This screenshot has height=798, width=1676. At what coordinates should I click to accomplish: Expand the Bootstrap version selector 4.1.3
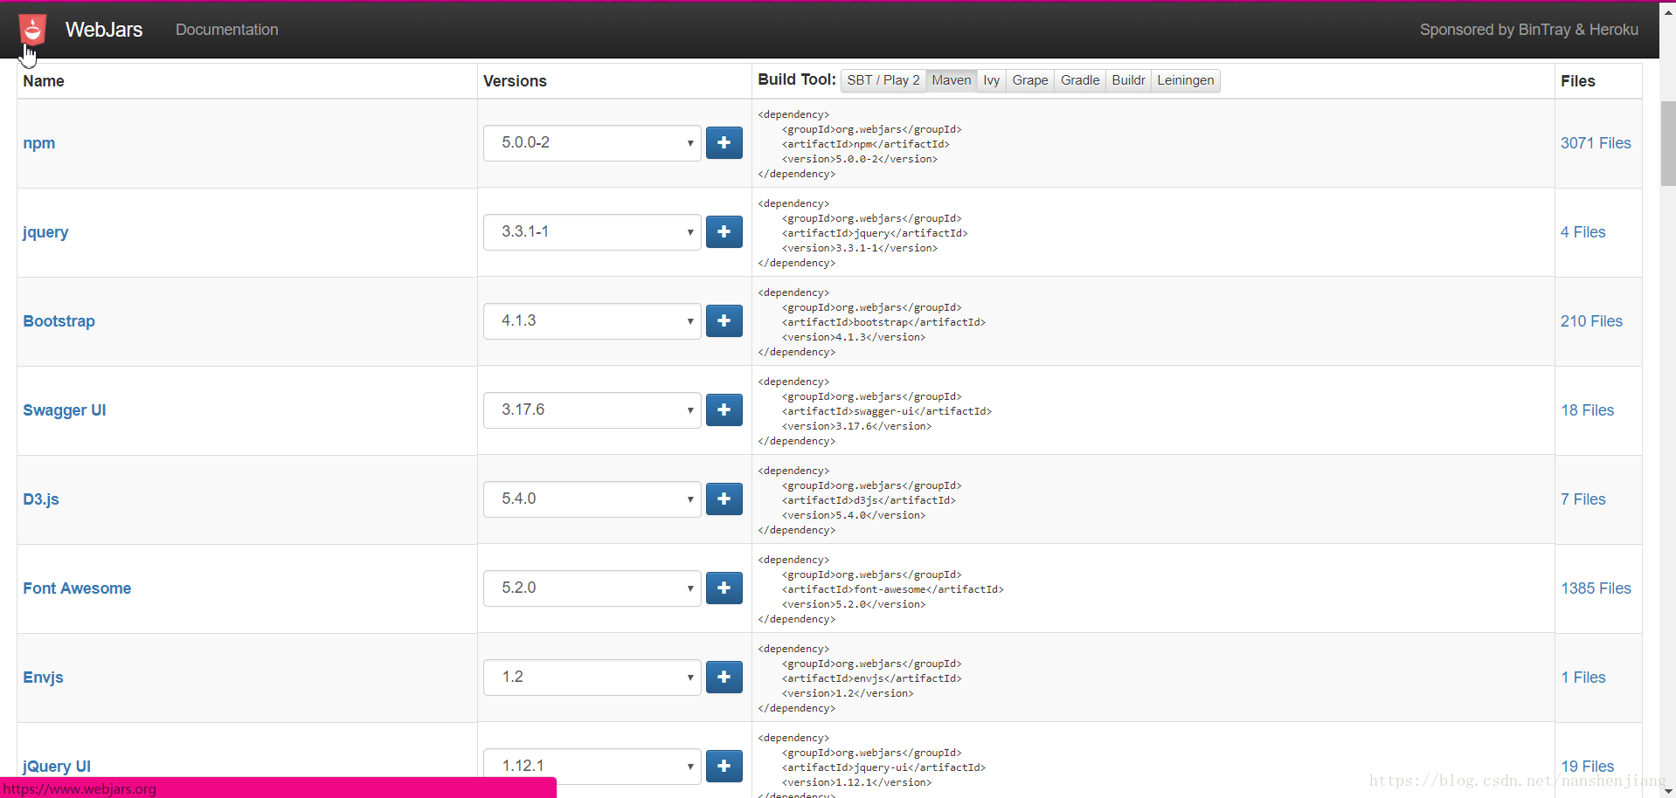[592, 321]
